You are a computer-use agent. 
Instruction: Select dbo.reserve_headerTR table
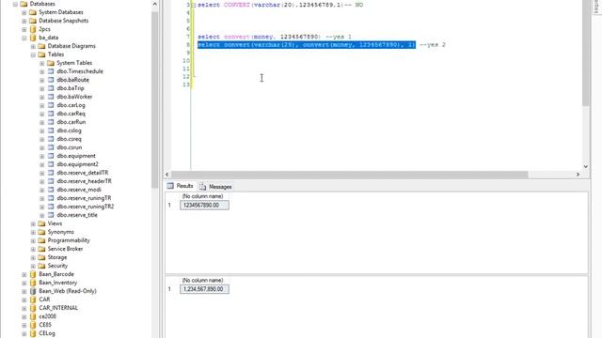[84, 181]
